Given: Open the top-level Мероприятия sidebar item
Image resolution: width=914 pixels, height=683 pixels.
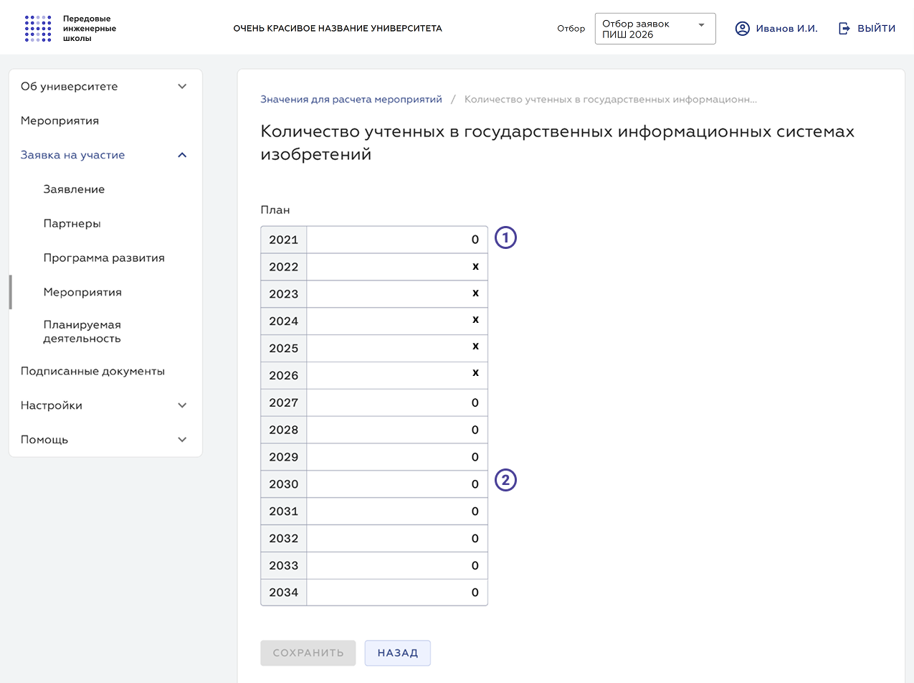Looking at the screenshot, I should point(59,121).
